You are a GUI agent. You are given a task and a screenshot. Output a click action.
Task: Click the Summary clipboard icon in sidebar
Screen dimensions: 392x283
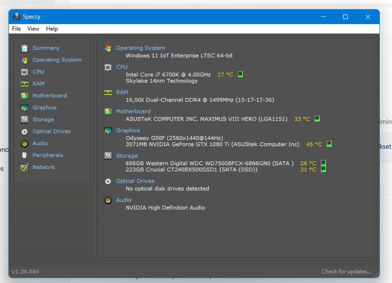coord(24,48)
